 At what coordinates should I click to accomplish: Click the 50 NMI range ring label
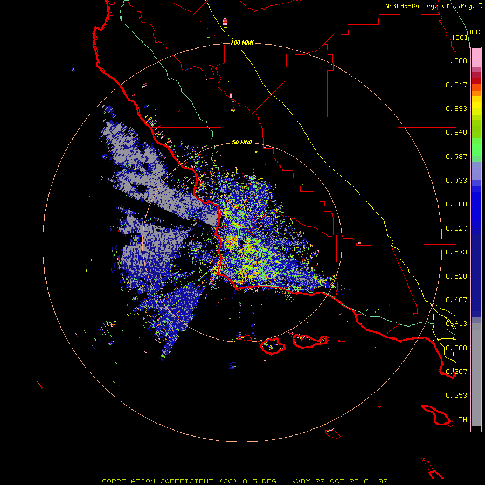(x=242, y=142)
